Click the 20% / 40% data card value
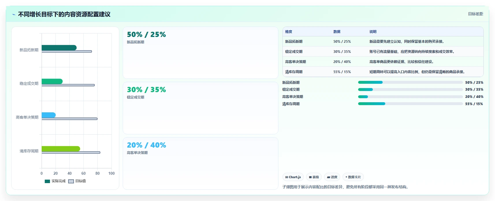 tap(146, 145)
